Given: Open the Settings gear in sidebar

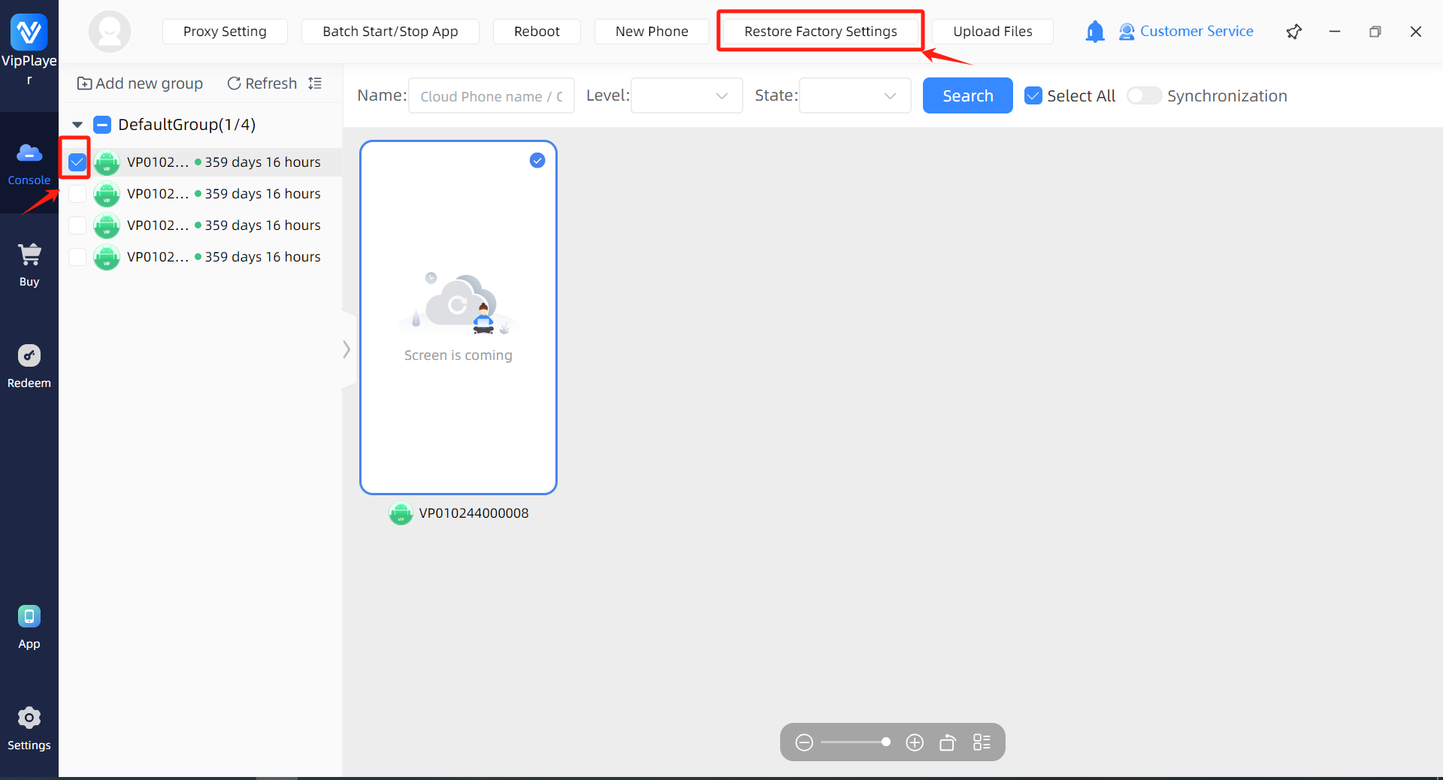Looking at the screenshot, I should click(x=29, y=728).
